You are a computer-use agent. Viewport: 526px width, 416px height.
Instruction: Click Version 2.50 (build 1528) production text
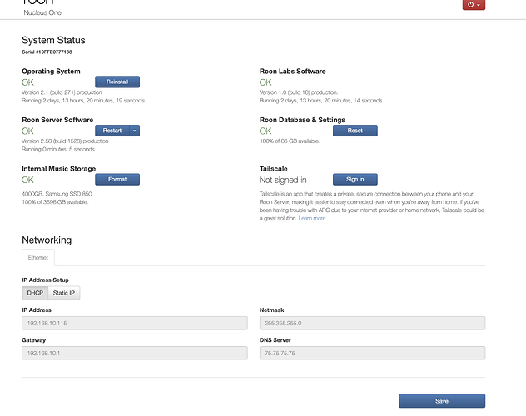[x=65, y=141]
